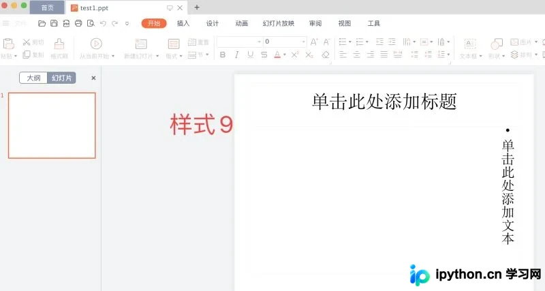Expand the 从当前开始 dropdown arrow

tap(113, 56)
